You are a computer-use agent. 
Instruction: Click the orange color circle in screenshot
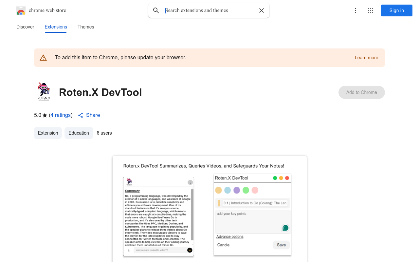pos(218,190)
